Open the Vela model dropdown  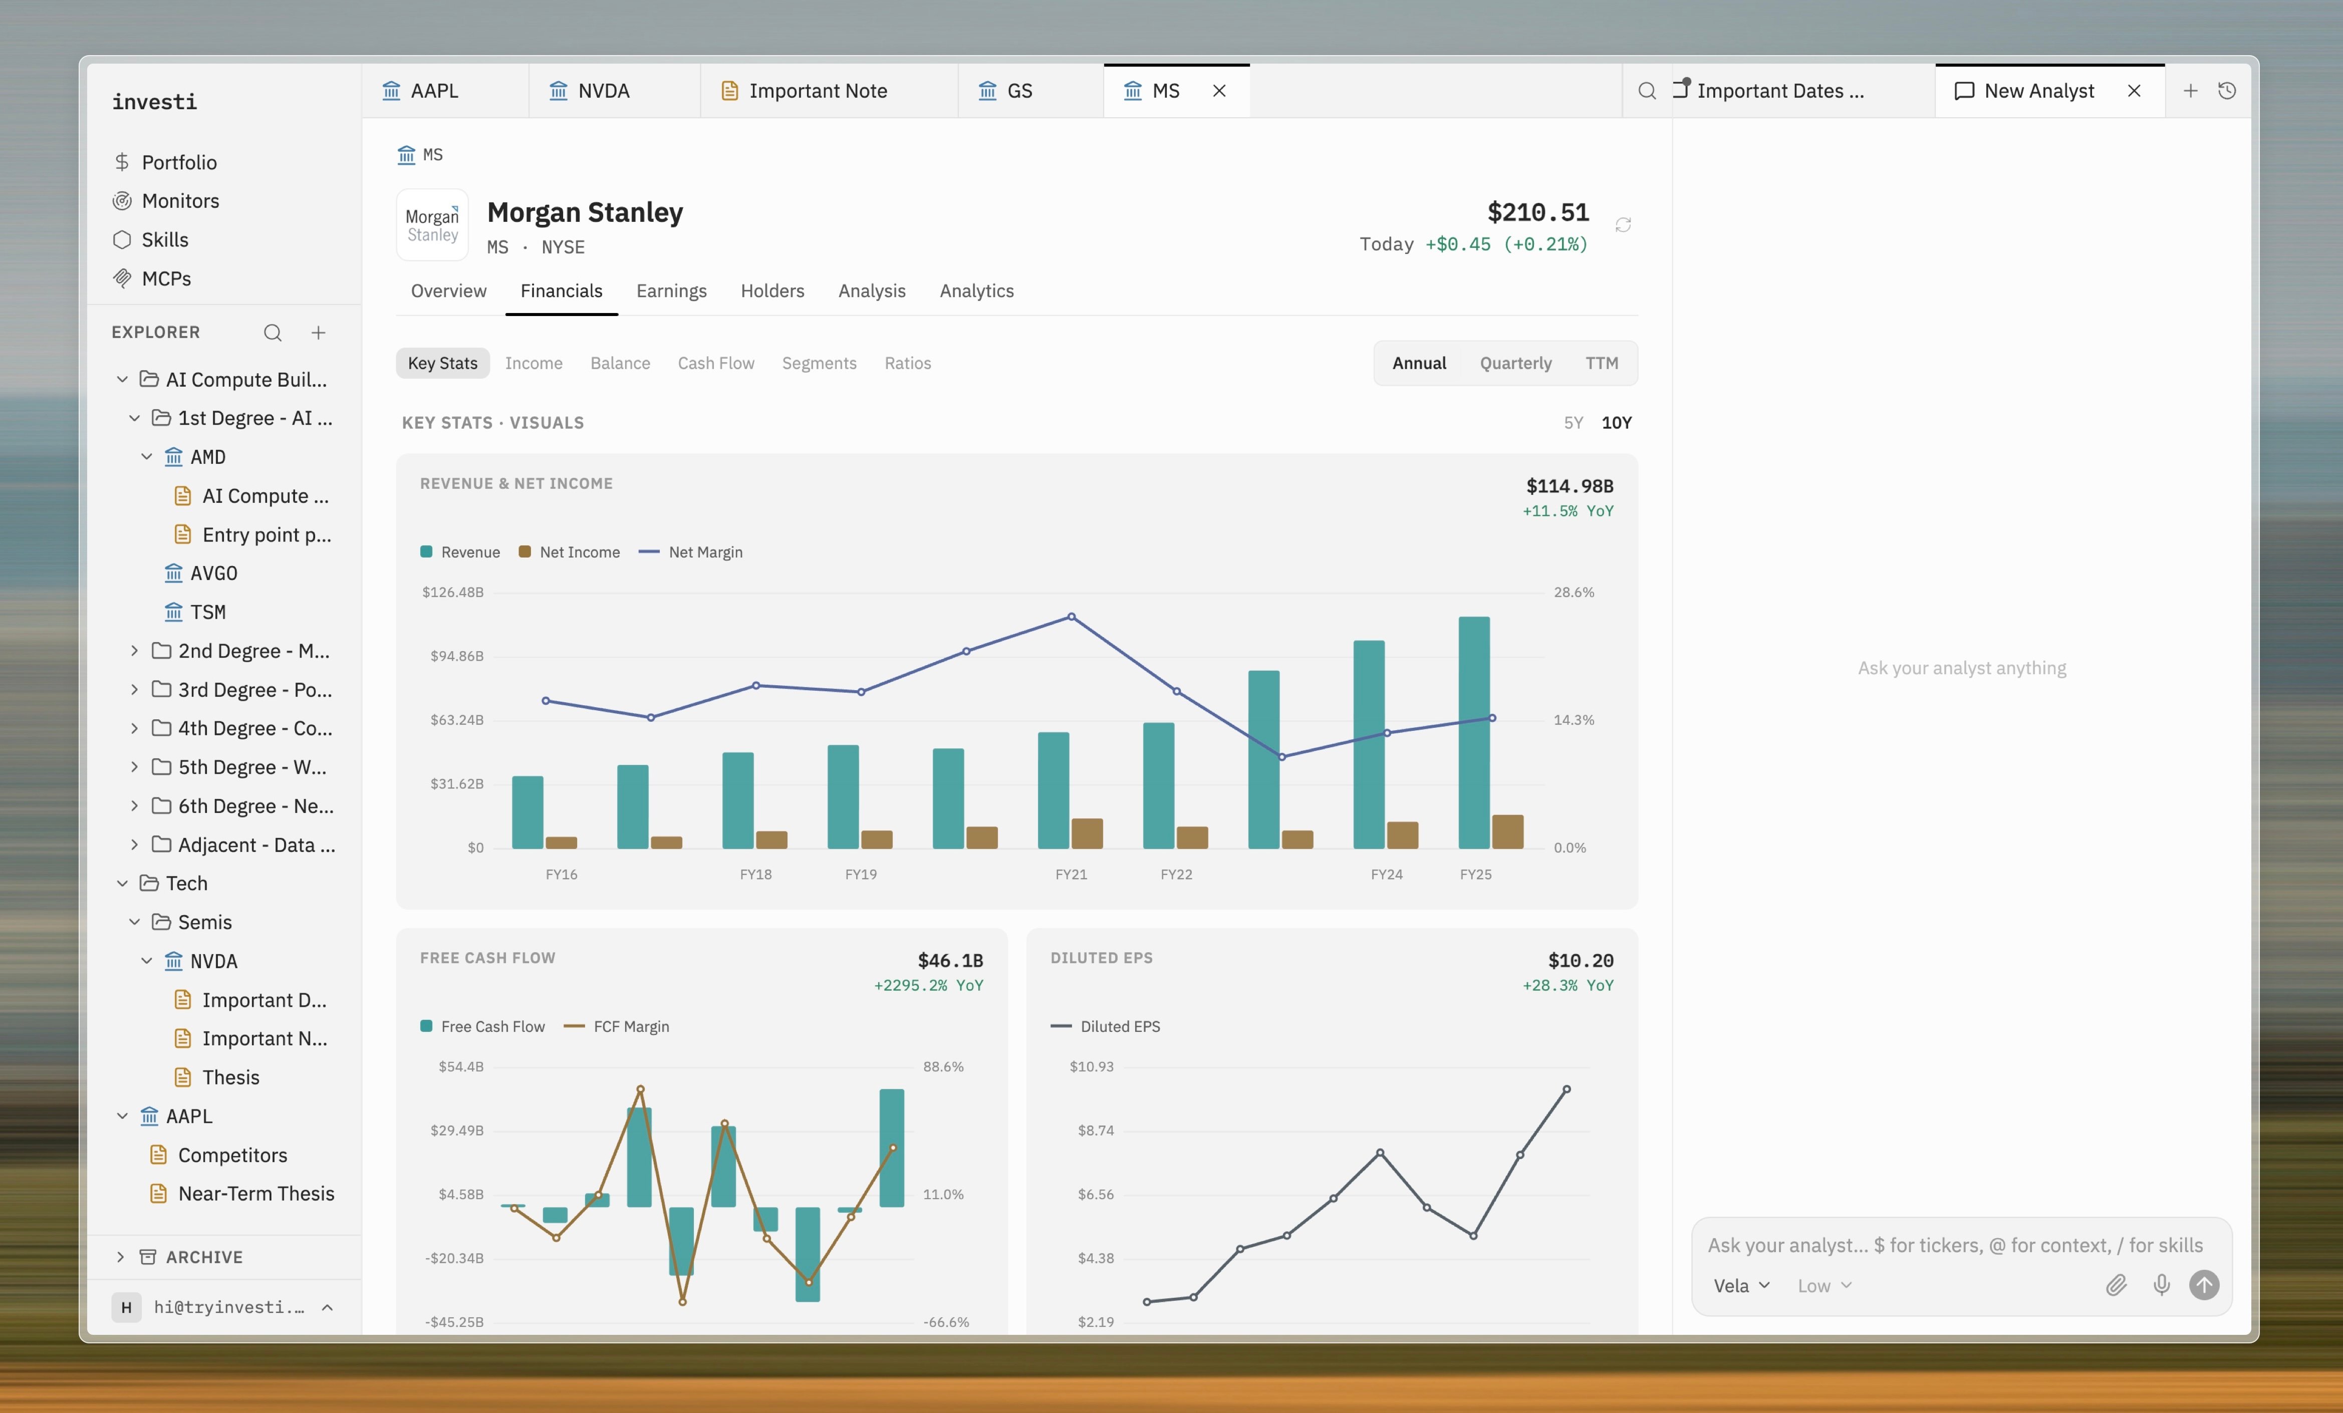pyautogui.click(x=1741, y=1286)
